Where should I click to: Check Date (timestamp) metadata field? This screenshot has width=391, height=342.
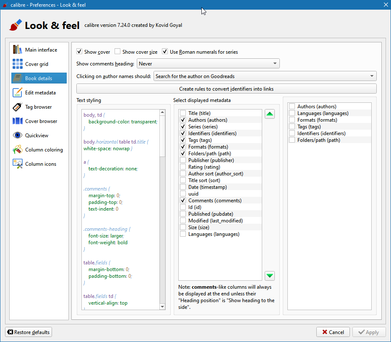pyautogui.click(x=183, y=187)
